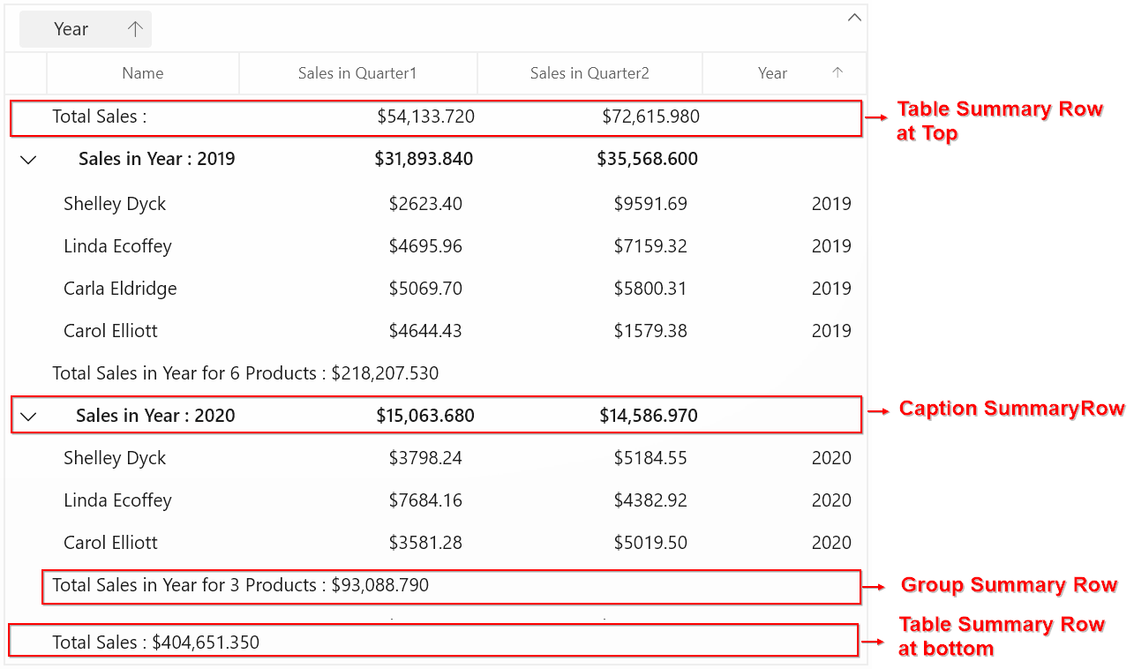Collapse the Sales in Year : 2020 group

pyautogui.click(x=29, y=417)
